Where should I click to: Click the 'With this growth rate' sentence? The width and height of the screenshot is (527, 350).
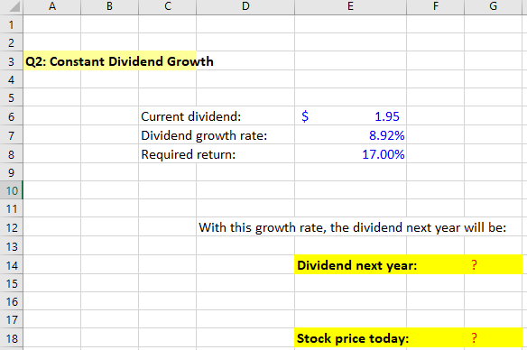pos(352,227)
